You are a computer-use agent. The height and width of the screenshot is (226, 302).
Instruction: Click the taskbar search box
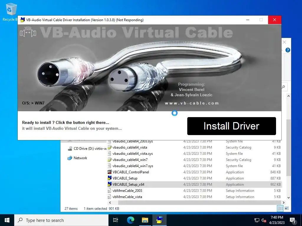tap(61, 220)
